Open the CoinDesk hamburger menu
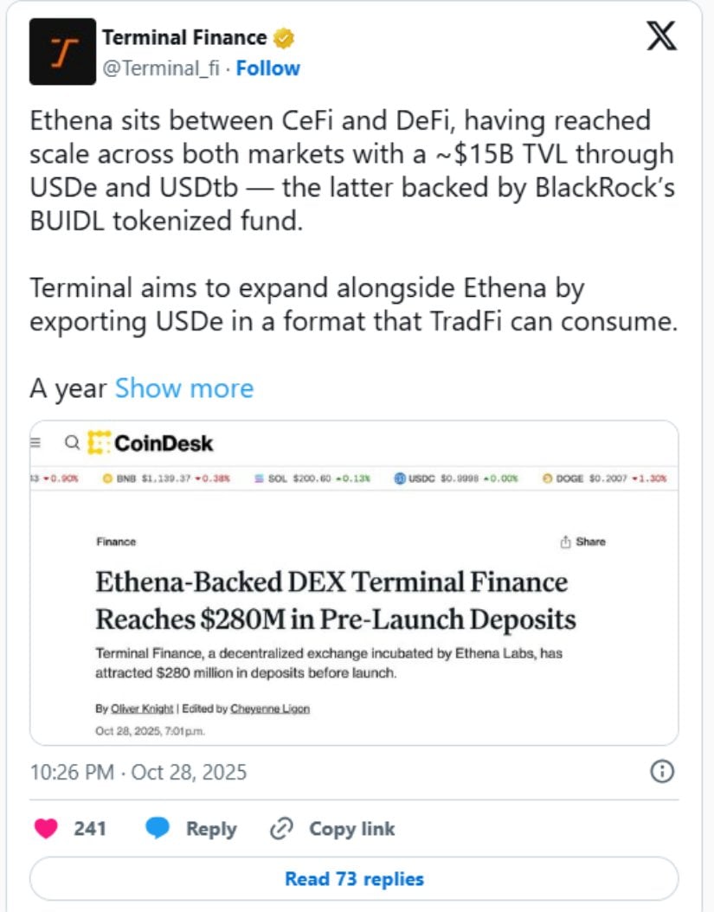Image resolution: width=714 pixels, height=912 pixels. pyautogui.click(x=35, y=442)
